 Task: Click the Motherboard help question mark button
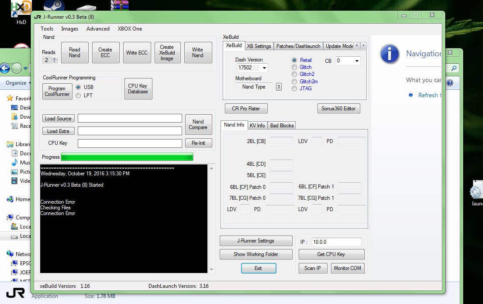[x=279, y=87]
